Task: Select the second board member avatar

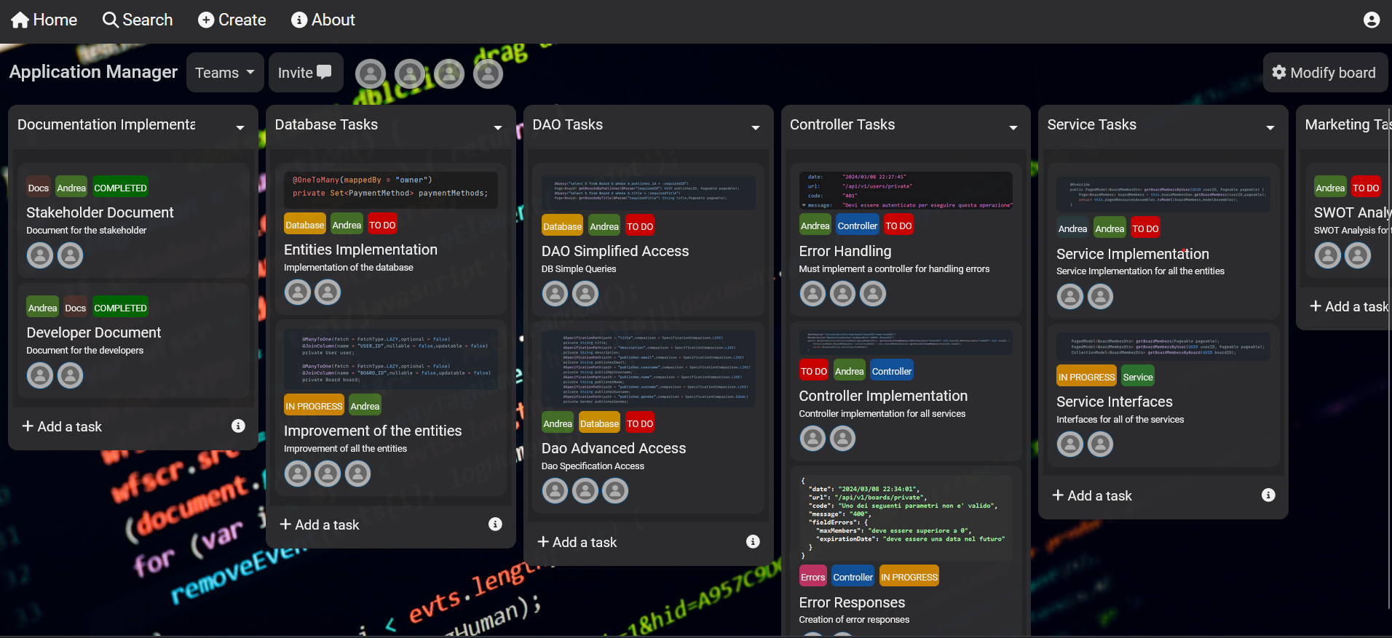Action: [410, 73]
